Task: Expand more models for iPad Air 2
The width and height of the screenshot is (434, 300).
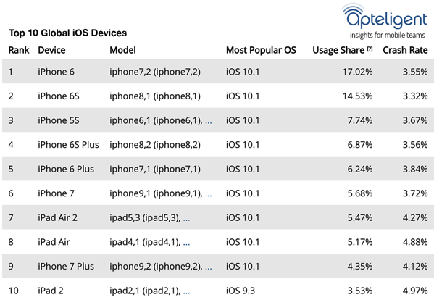Action: [186, 219]
